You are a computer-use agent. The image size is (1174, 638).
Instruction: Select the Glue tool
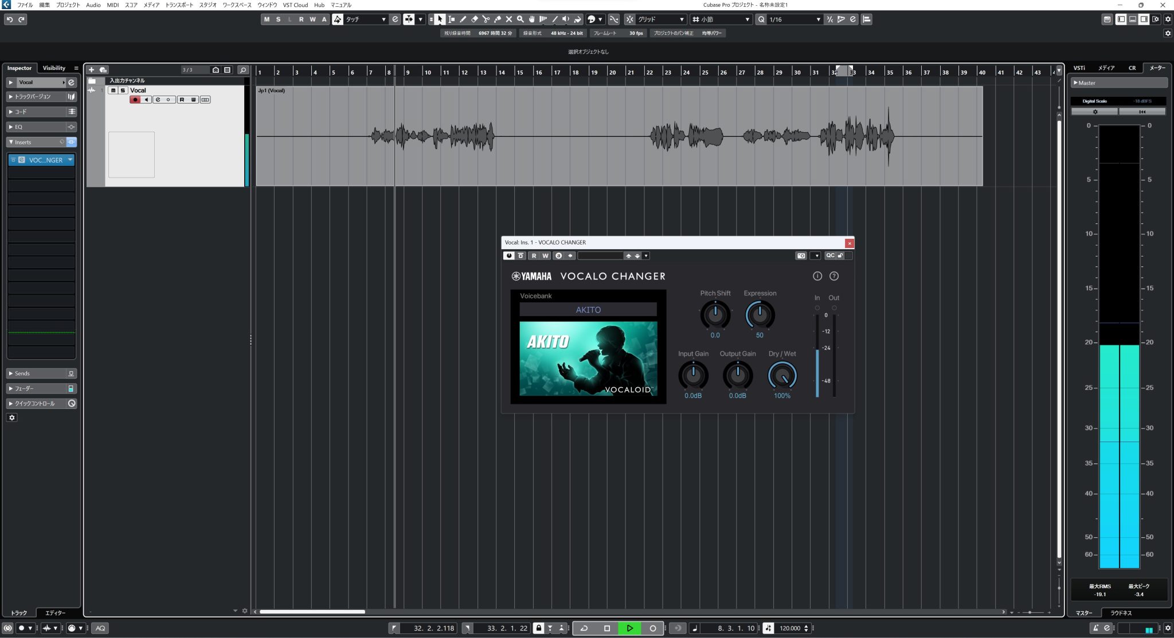click(x=498, y=19)
